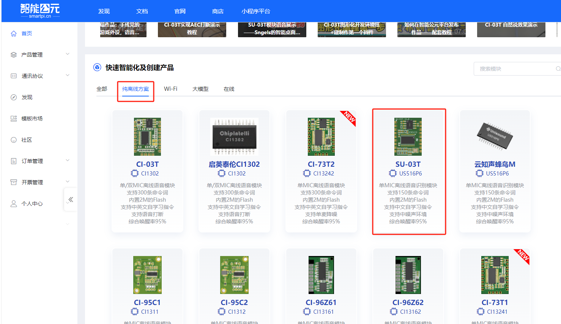The image size is (561, 324).
Task: Expand the 开票管理 menu chevron
Action: 68,182
